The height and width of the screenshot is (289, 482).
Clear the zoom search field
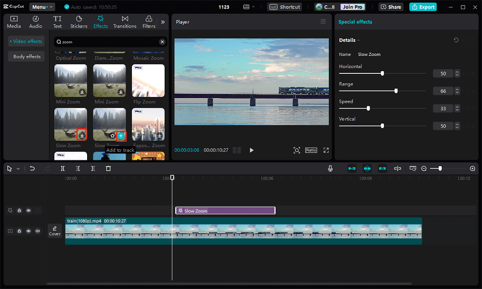pos(162,42)
